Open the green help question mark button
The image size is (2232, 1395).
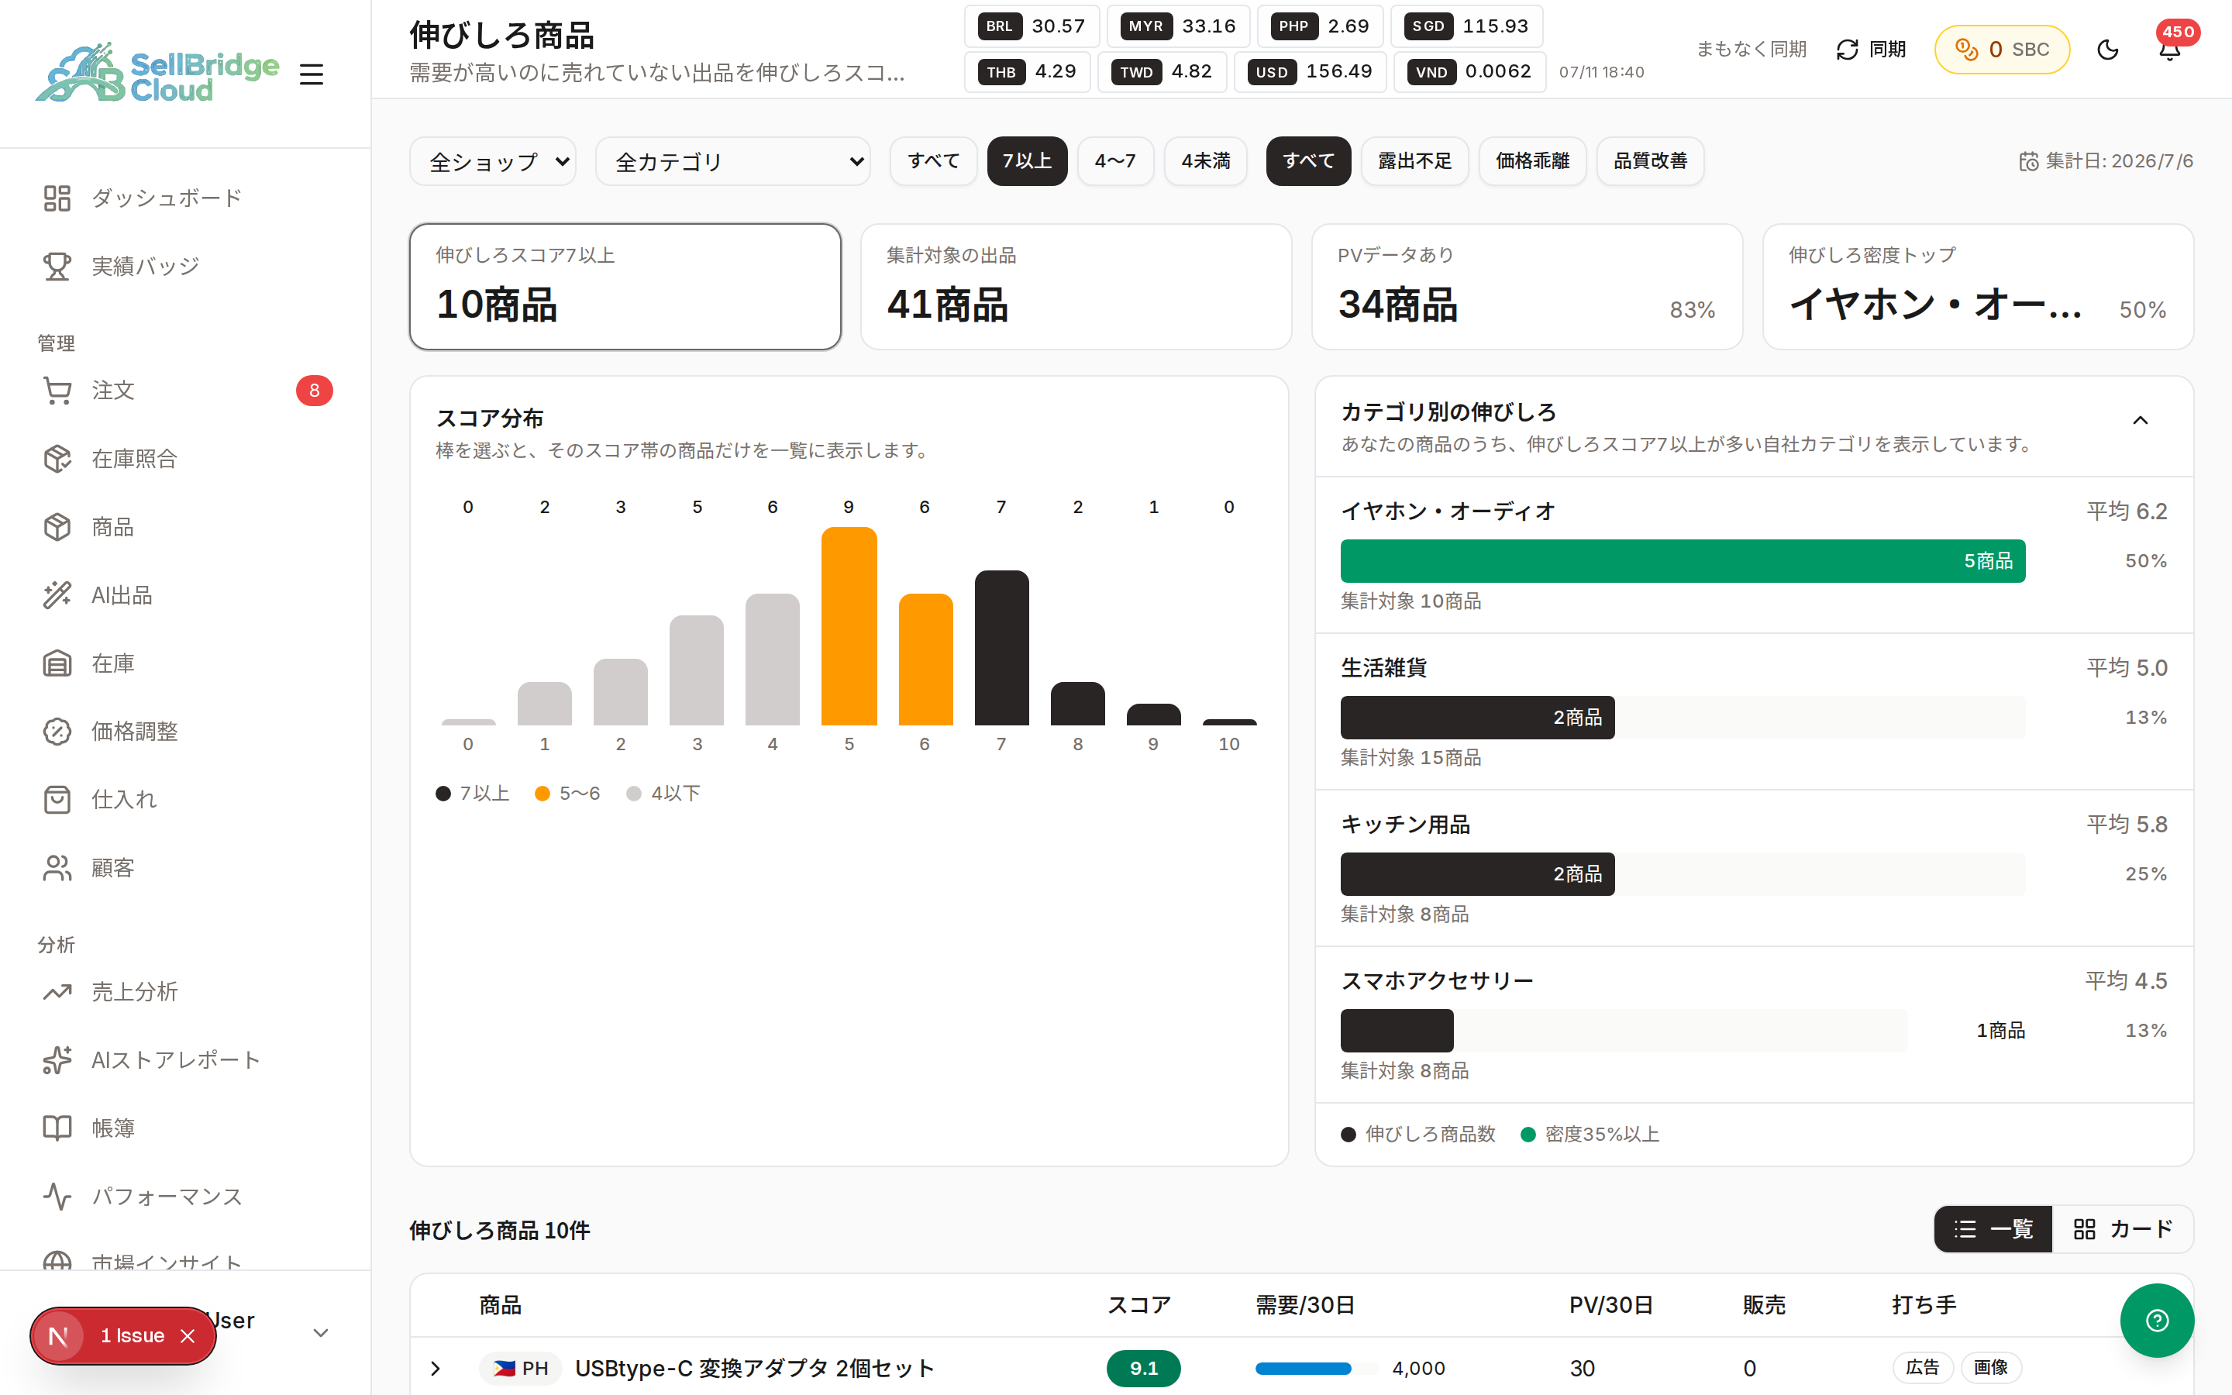[2156, 1321]
